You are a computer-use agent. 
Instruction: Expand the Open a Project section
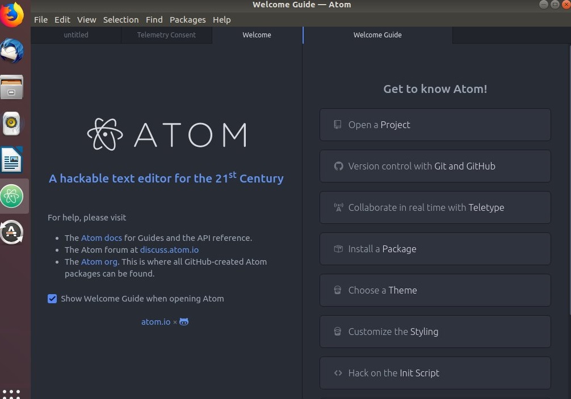point(435,125)
